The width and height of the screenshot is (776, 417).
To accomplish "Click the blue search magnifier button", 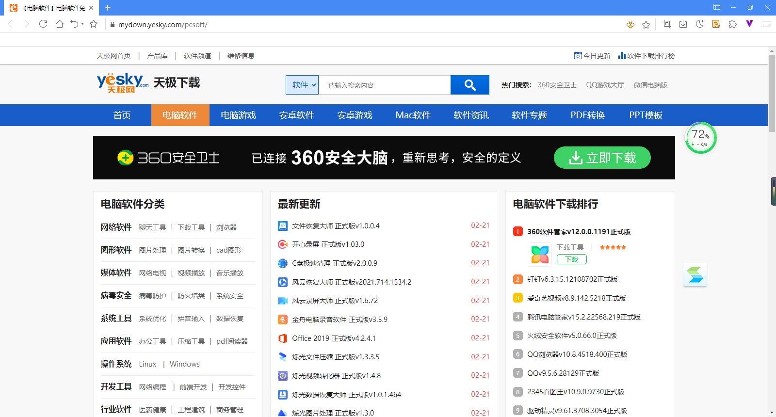I will tap(469, 85).
